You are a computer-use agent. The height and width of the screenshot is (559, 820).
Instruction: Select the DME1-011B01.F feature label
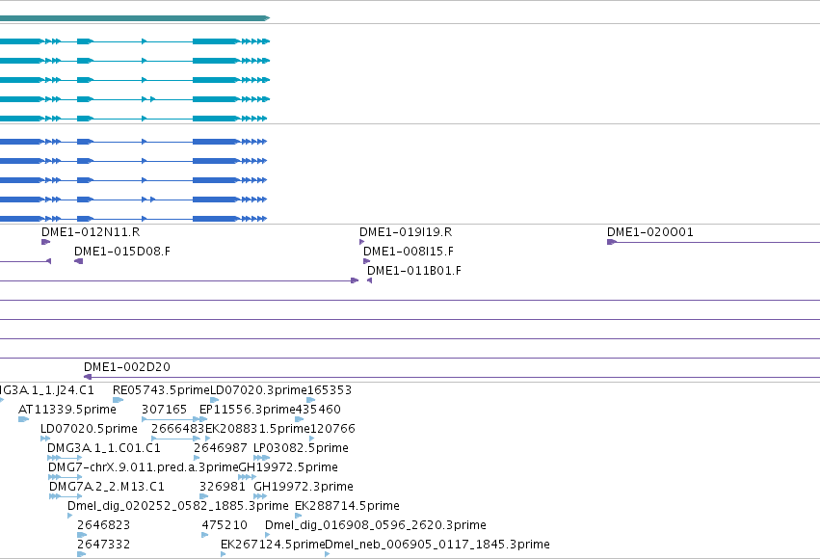[x=414, y=271]
